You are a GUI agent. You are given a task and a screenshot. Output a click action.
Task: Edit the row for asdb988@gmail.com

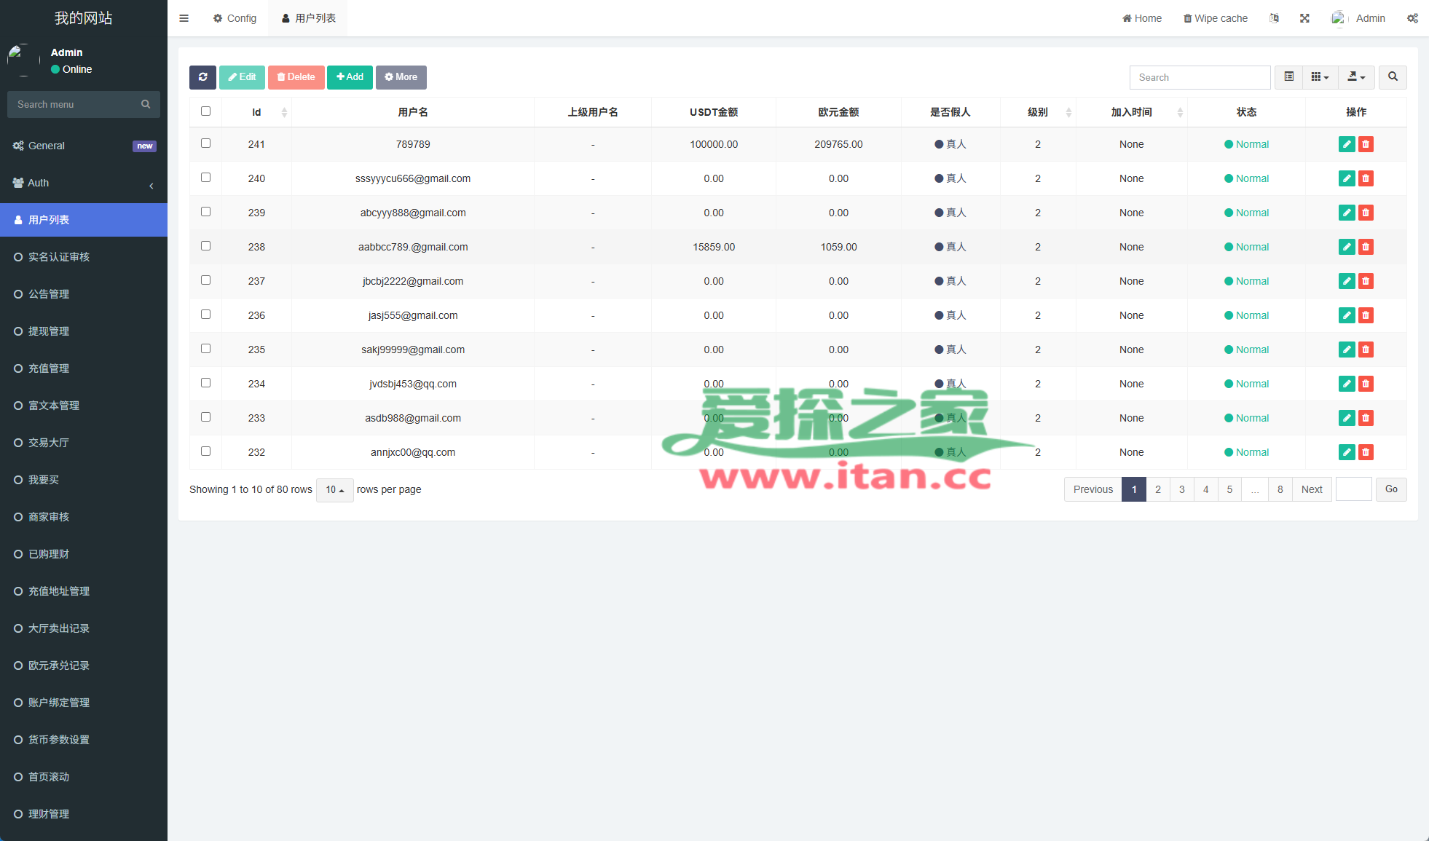click(x=1347, y=418)
